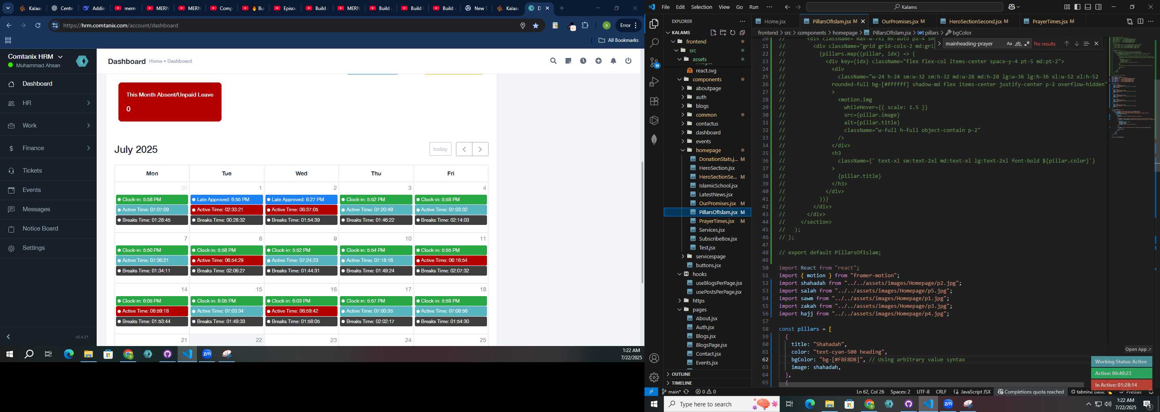
Task: Open Extensions view in VS Code activity bar
Action: click(654, 101)
